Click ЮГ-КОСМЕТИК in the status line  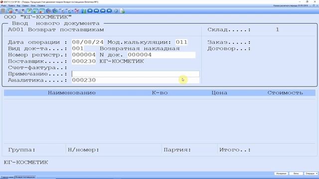(26, 163)
